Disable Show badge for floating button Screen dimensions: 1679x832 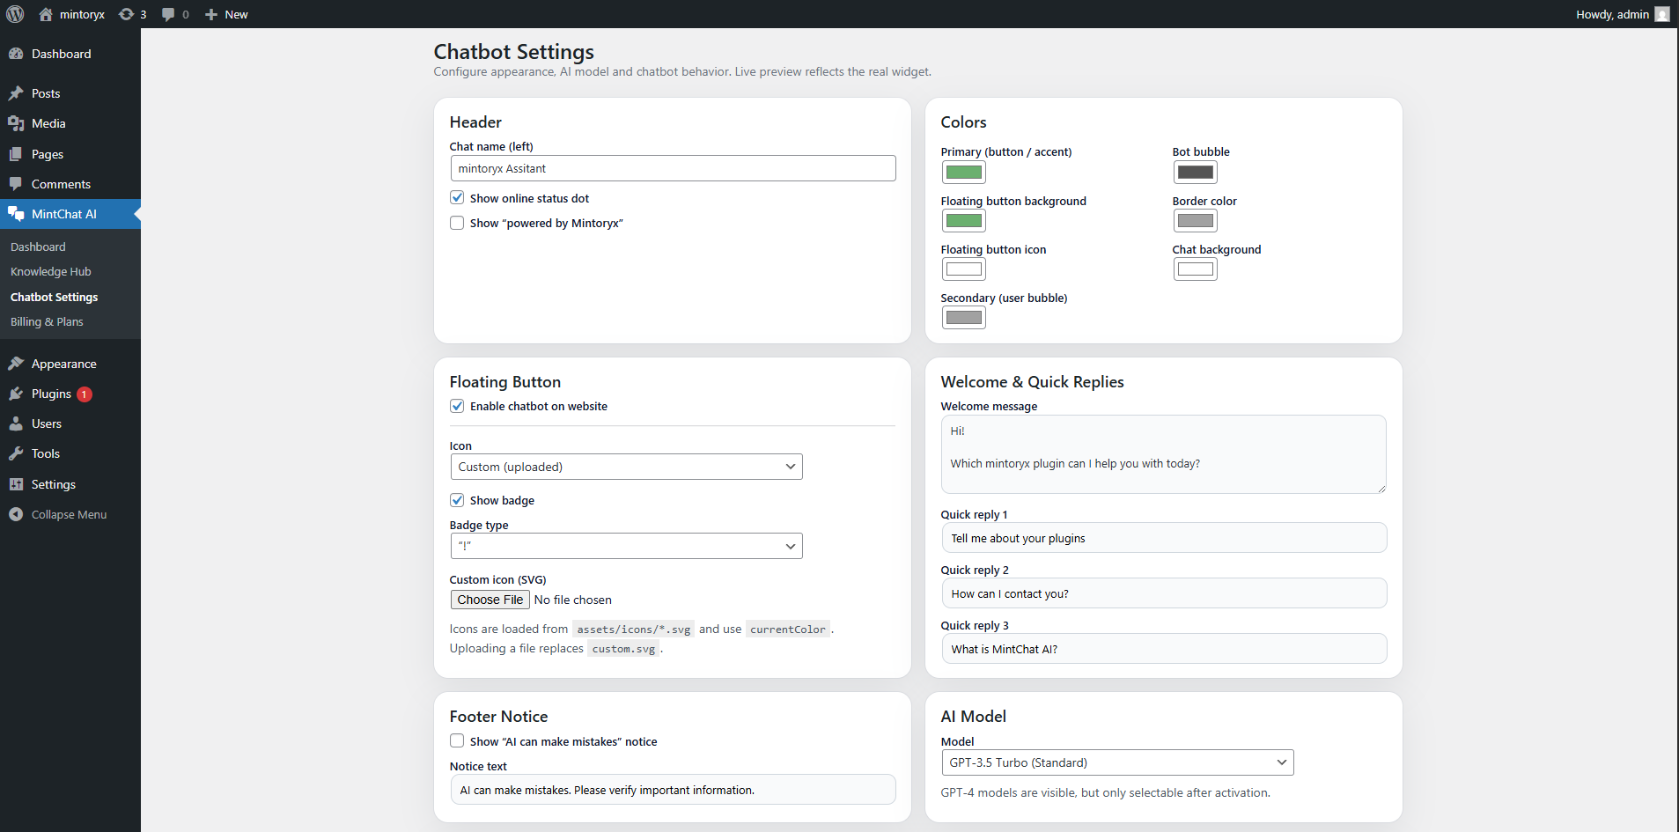pos(457,499)
